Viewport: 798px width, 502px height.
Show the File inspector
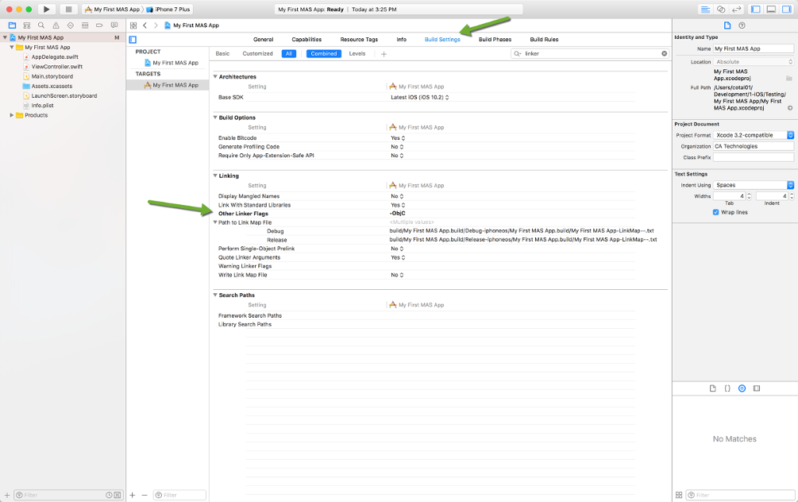(727, 25)
